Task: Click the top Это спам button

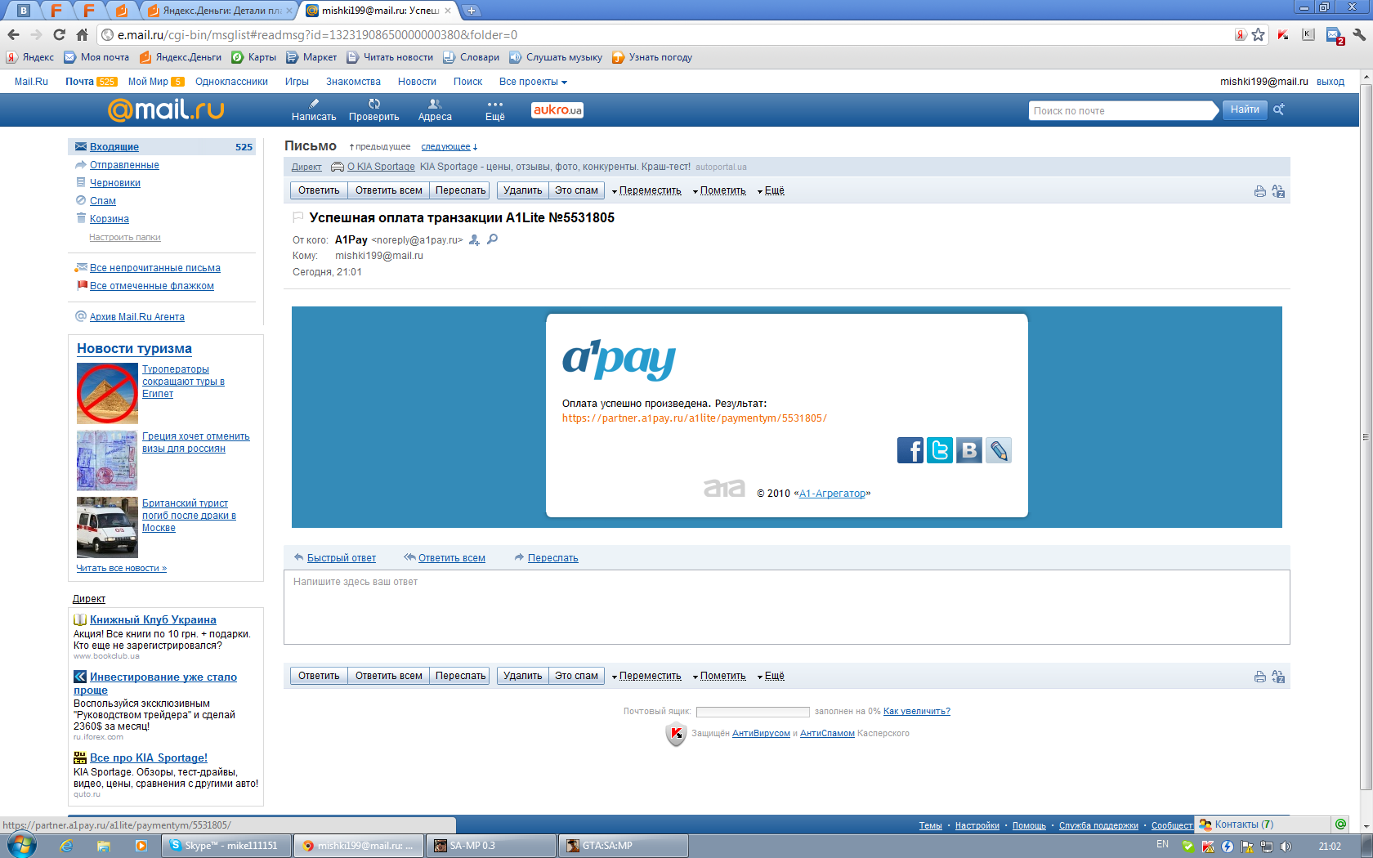Action: [576, 190]
